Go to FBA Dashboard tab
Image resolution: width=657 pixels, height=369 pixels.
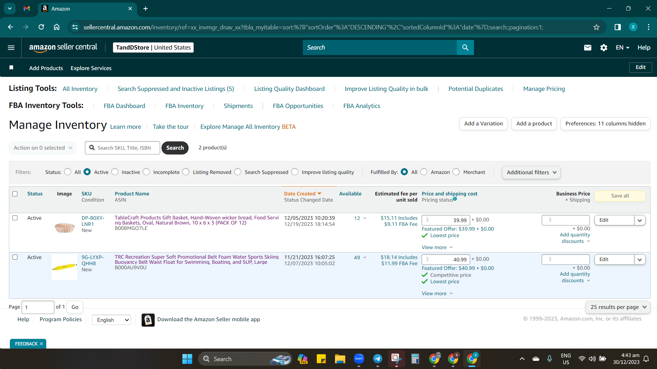pyautogui.click(x=124, y=106)
